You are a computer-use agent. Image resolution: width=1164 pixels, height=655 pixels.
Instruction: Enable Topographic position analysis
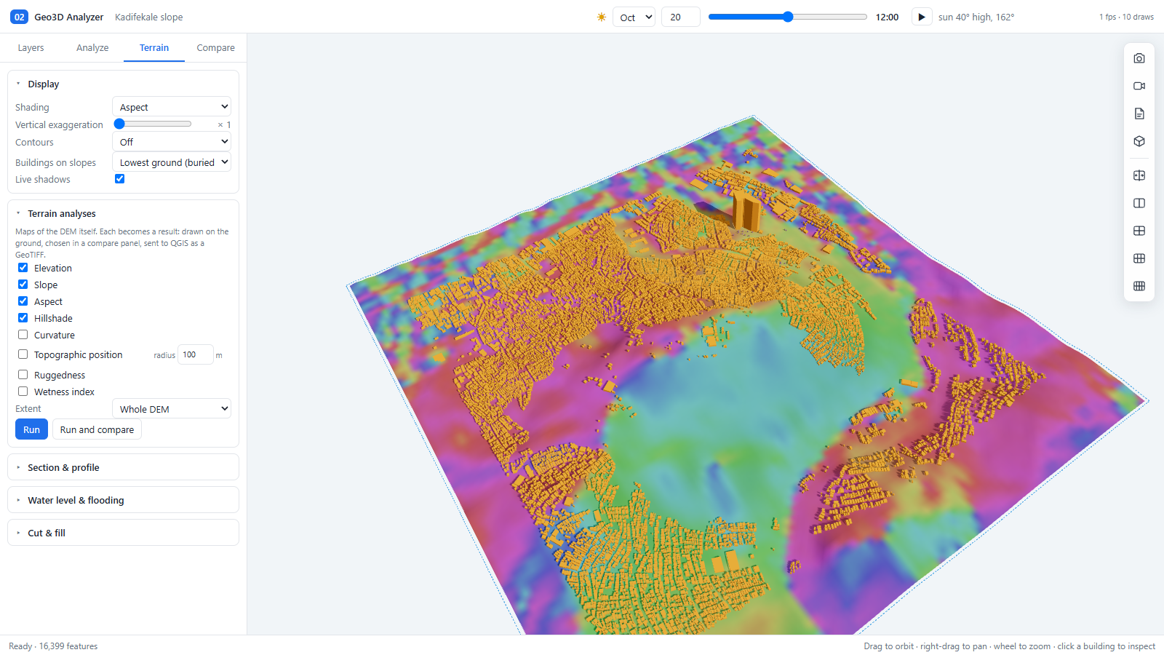coord(23,354)
